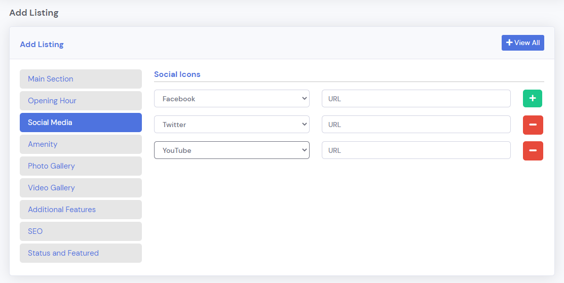Click the Twitter URL input field
Screen dimensions: 564x283
[x=416, y=125]
